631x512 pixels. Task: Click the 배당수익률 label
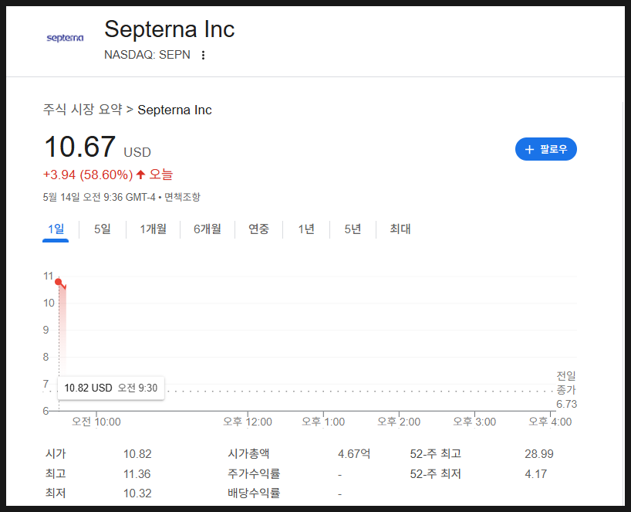pyautogui.click(x=254, y=493)
